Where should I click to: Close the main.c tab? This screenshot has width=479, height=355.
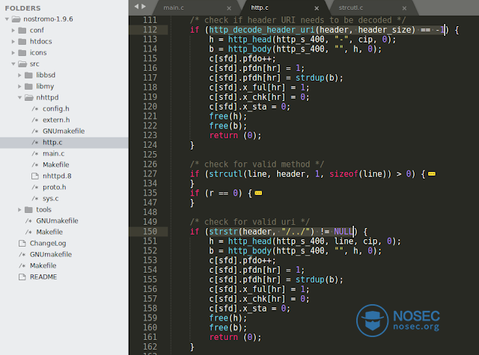coord(229,8)
